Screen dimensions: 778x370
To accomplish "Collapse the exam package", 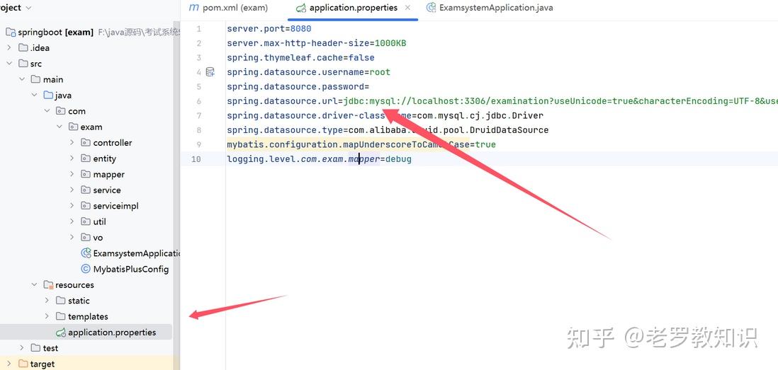I will click(x=59, y=127).
